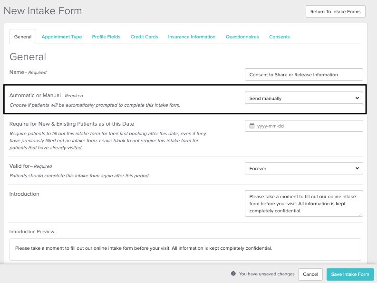Open the Profile Fields tab
Screen dimensions: 377x283
click(106, 37)
